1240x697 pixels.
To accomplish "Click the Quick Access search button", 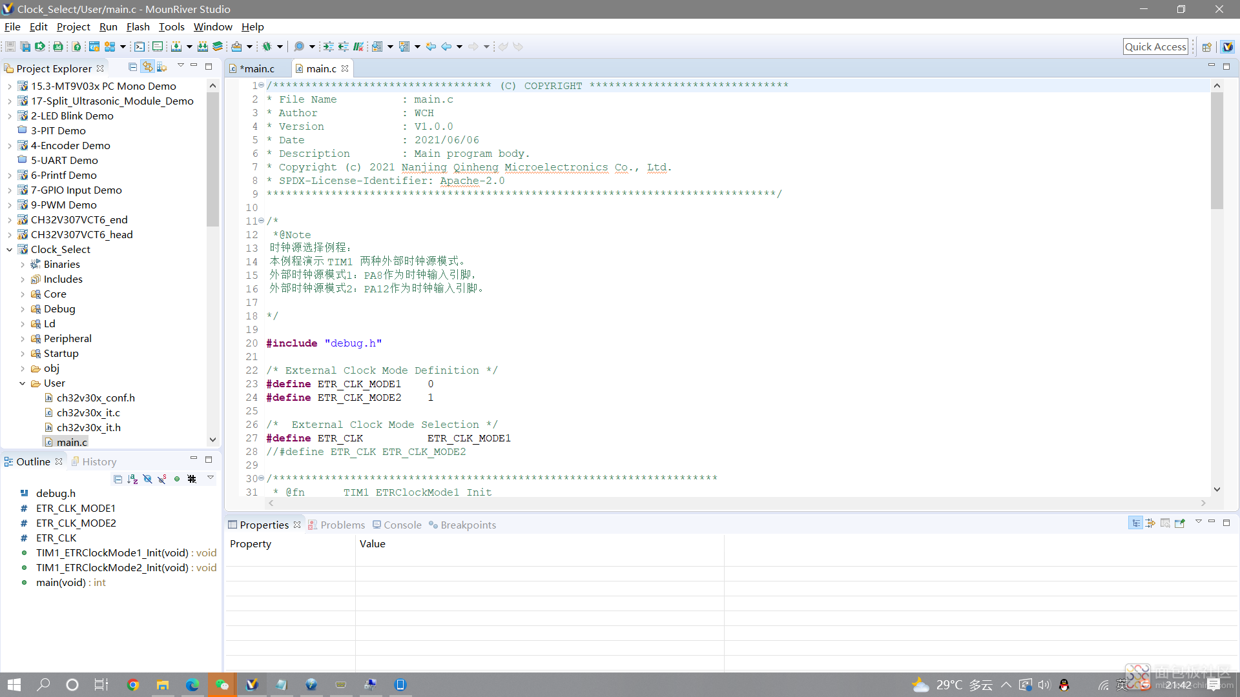I will coord(1155,46).
